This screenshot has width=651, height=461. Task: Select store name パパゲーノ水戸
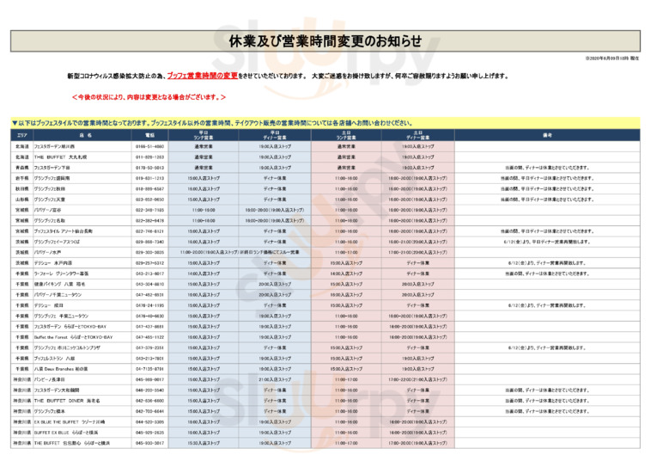coord(47,253)
